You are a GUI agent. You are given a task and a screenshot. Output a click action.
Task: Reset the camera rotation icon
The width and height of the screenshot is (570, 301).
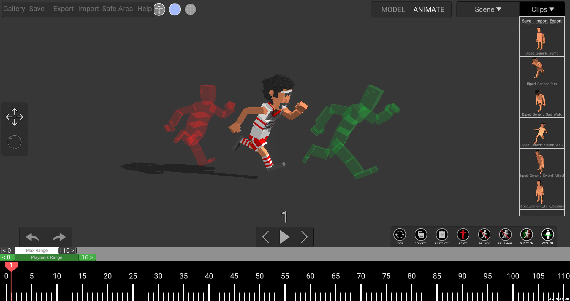14,142
